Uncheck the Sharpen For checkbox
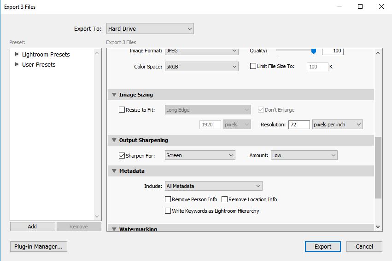392x261 pixels. pos(122,155)
